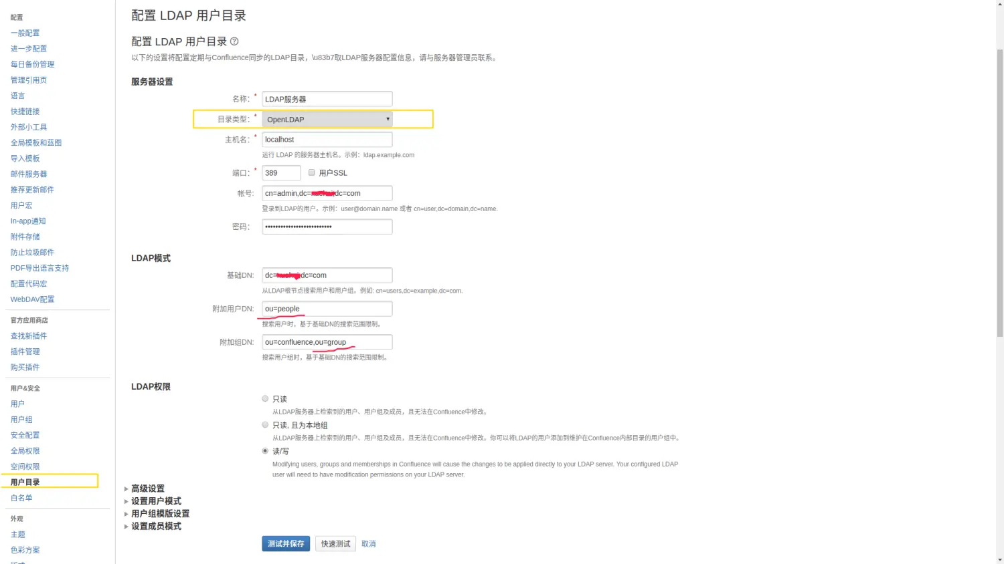Click the scrollbar up arrow

coord(1000,4)
